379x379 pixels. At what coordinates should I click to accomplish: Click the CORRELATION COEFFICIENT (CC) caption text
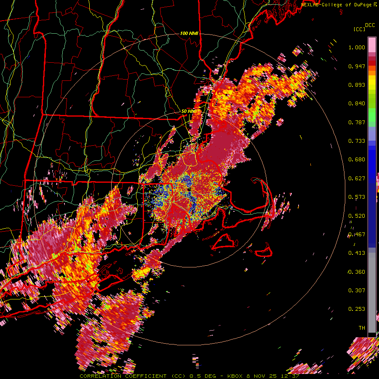tap(133, 376)
